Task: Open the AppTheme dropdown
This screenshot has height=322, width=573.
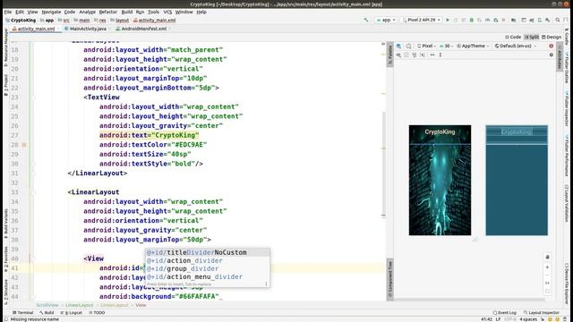Action: [x=473, y=46]
